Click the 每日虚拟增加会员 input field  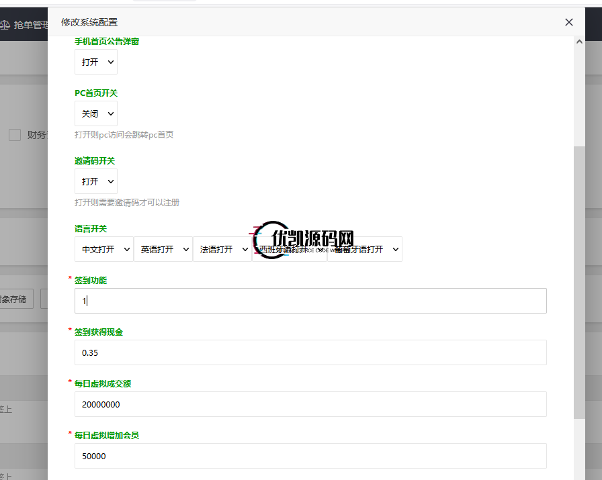[310, 456]
